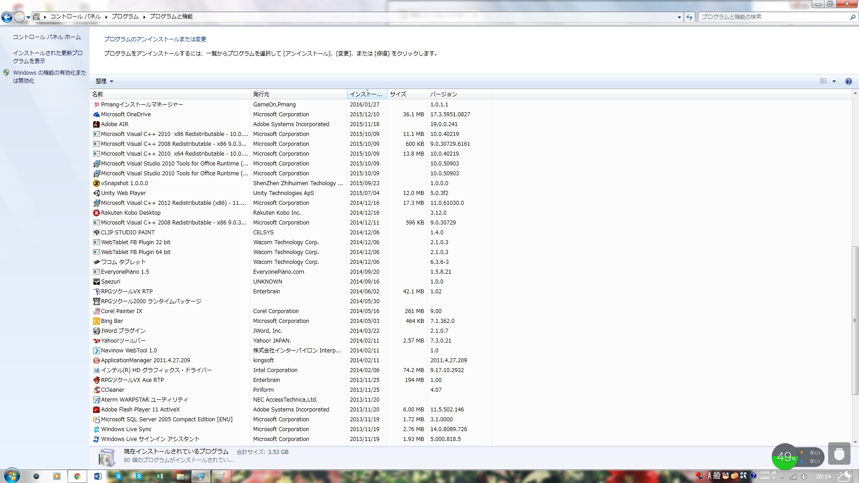
Task: Expand the address bar history dropdown arrow
Action: tap(679, 17)
